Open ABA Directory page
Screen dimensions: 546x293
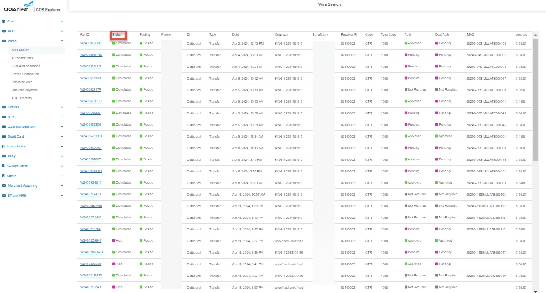pos(21,98)
